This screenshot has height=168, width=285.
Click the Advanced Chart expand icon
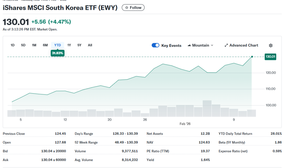click(x=226, y=45)
